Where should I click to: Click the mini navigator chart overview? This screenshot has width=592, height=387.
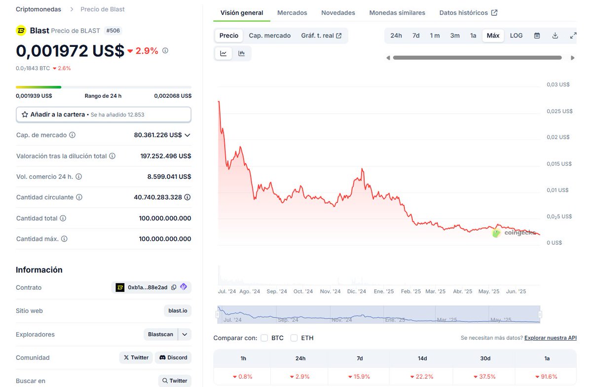pyautogui.click(x=379, y=314)
